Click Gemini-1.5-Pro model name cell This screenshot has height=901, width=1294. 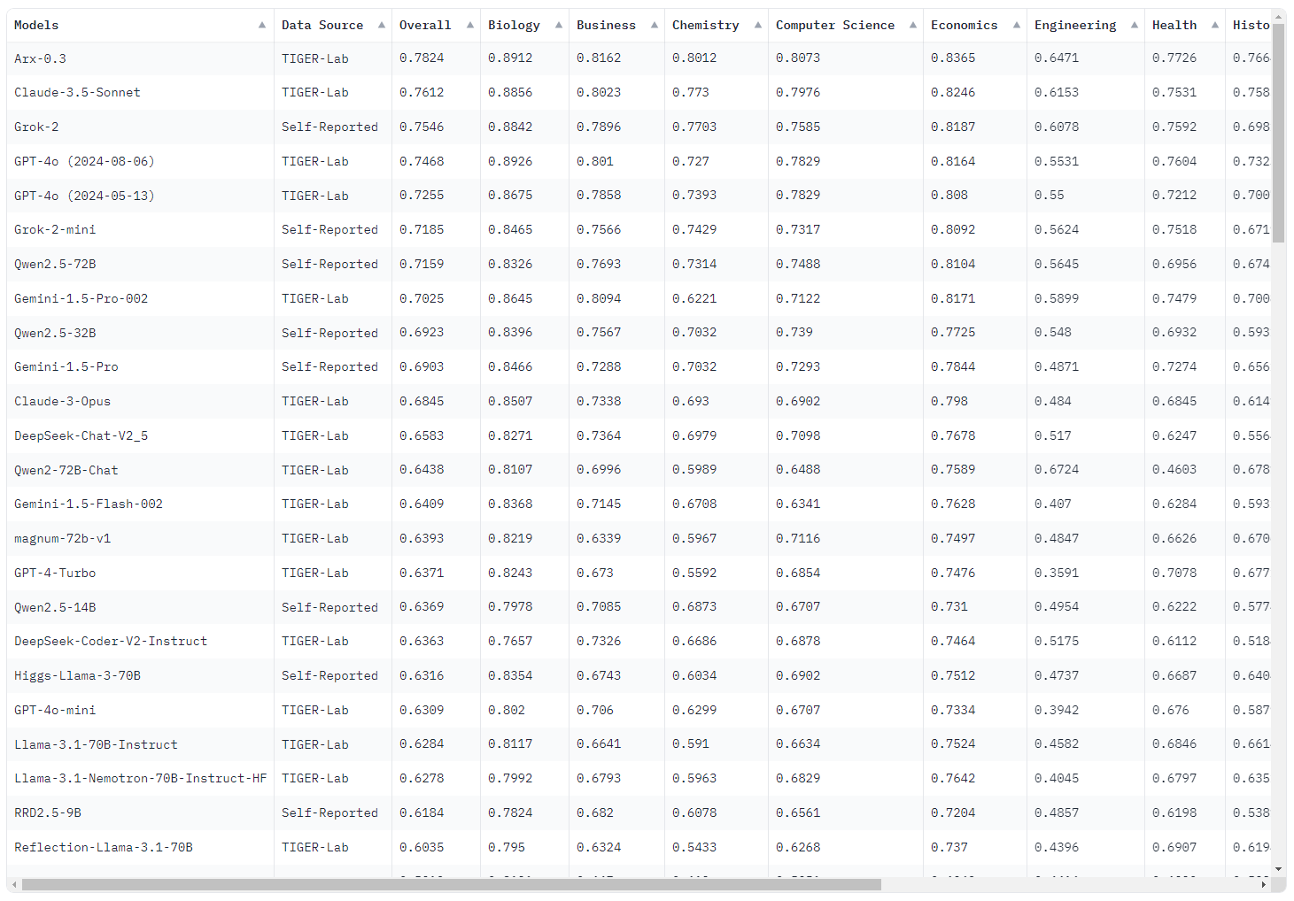point(140,366)
